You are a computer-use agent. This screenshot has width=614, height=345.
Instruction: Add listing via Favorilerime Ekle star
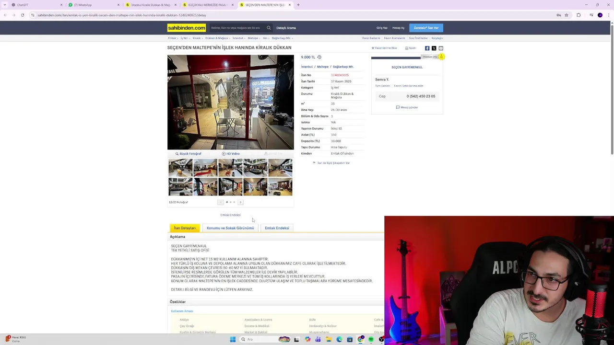[384, 48]
